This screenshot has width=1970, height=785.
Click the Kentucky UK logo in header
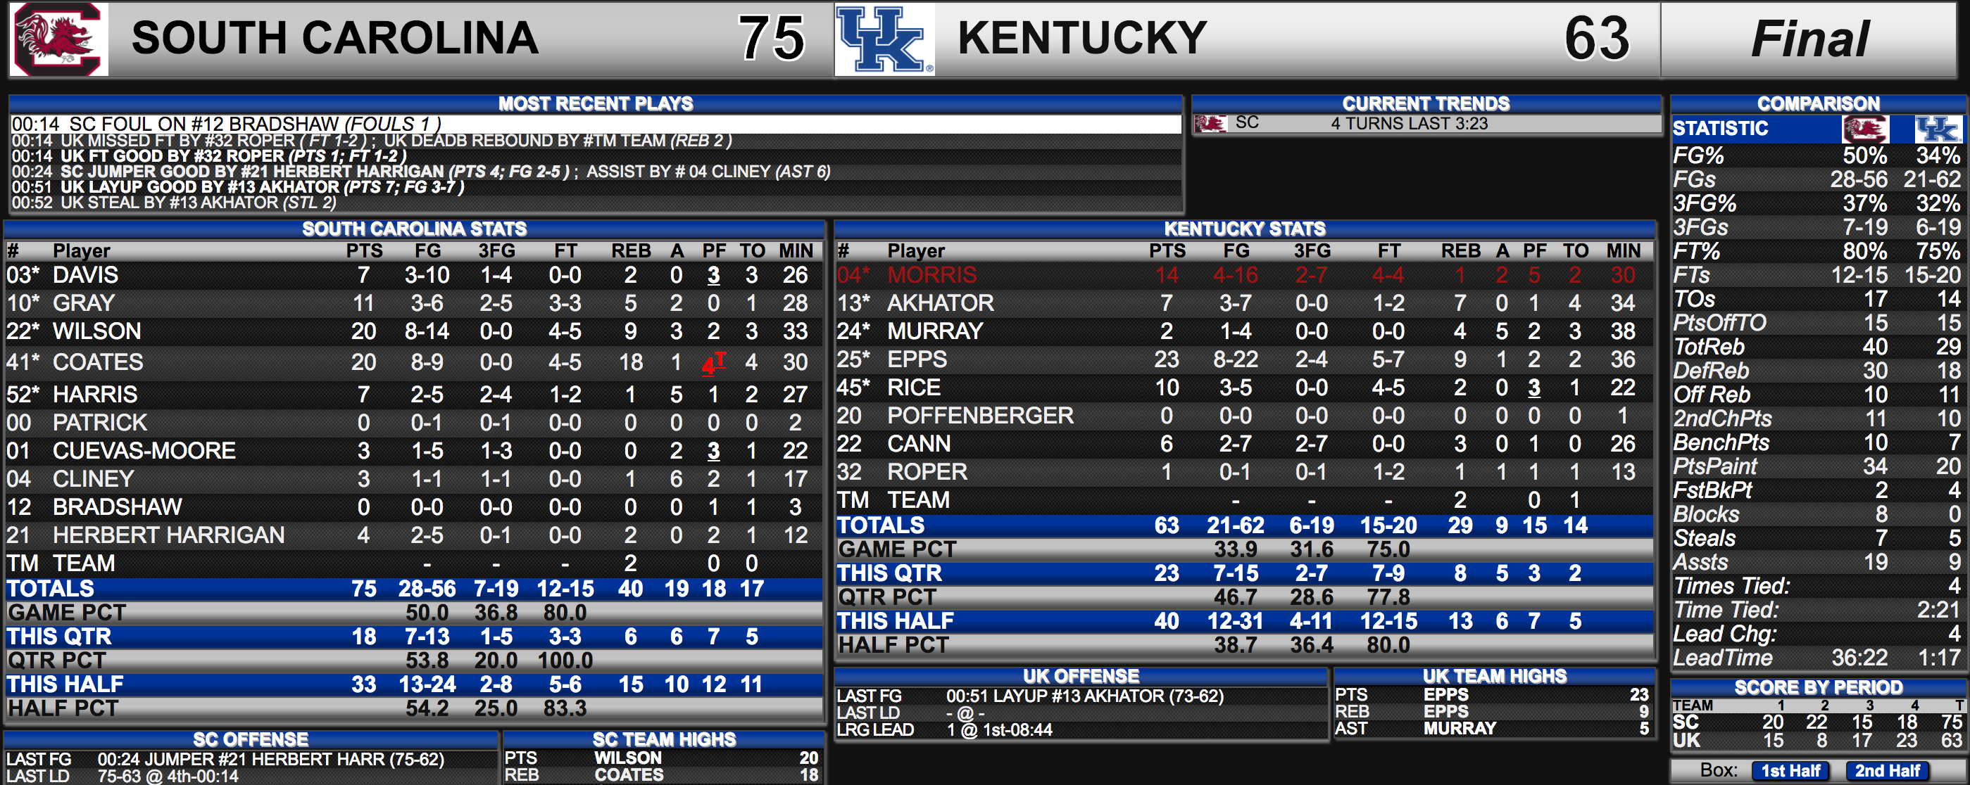click(x=885, y=39)
